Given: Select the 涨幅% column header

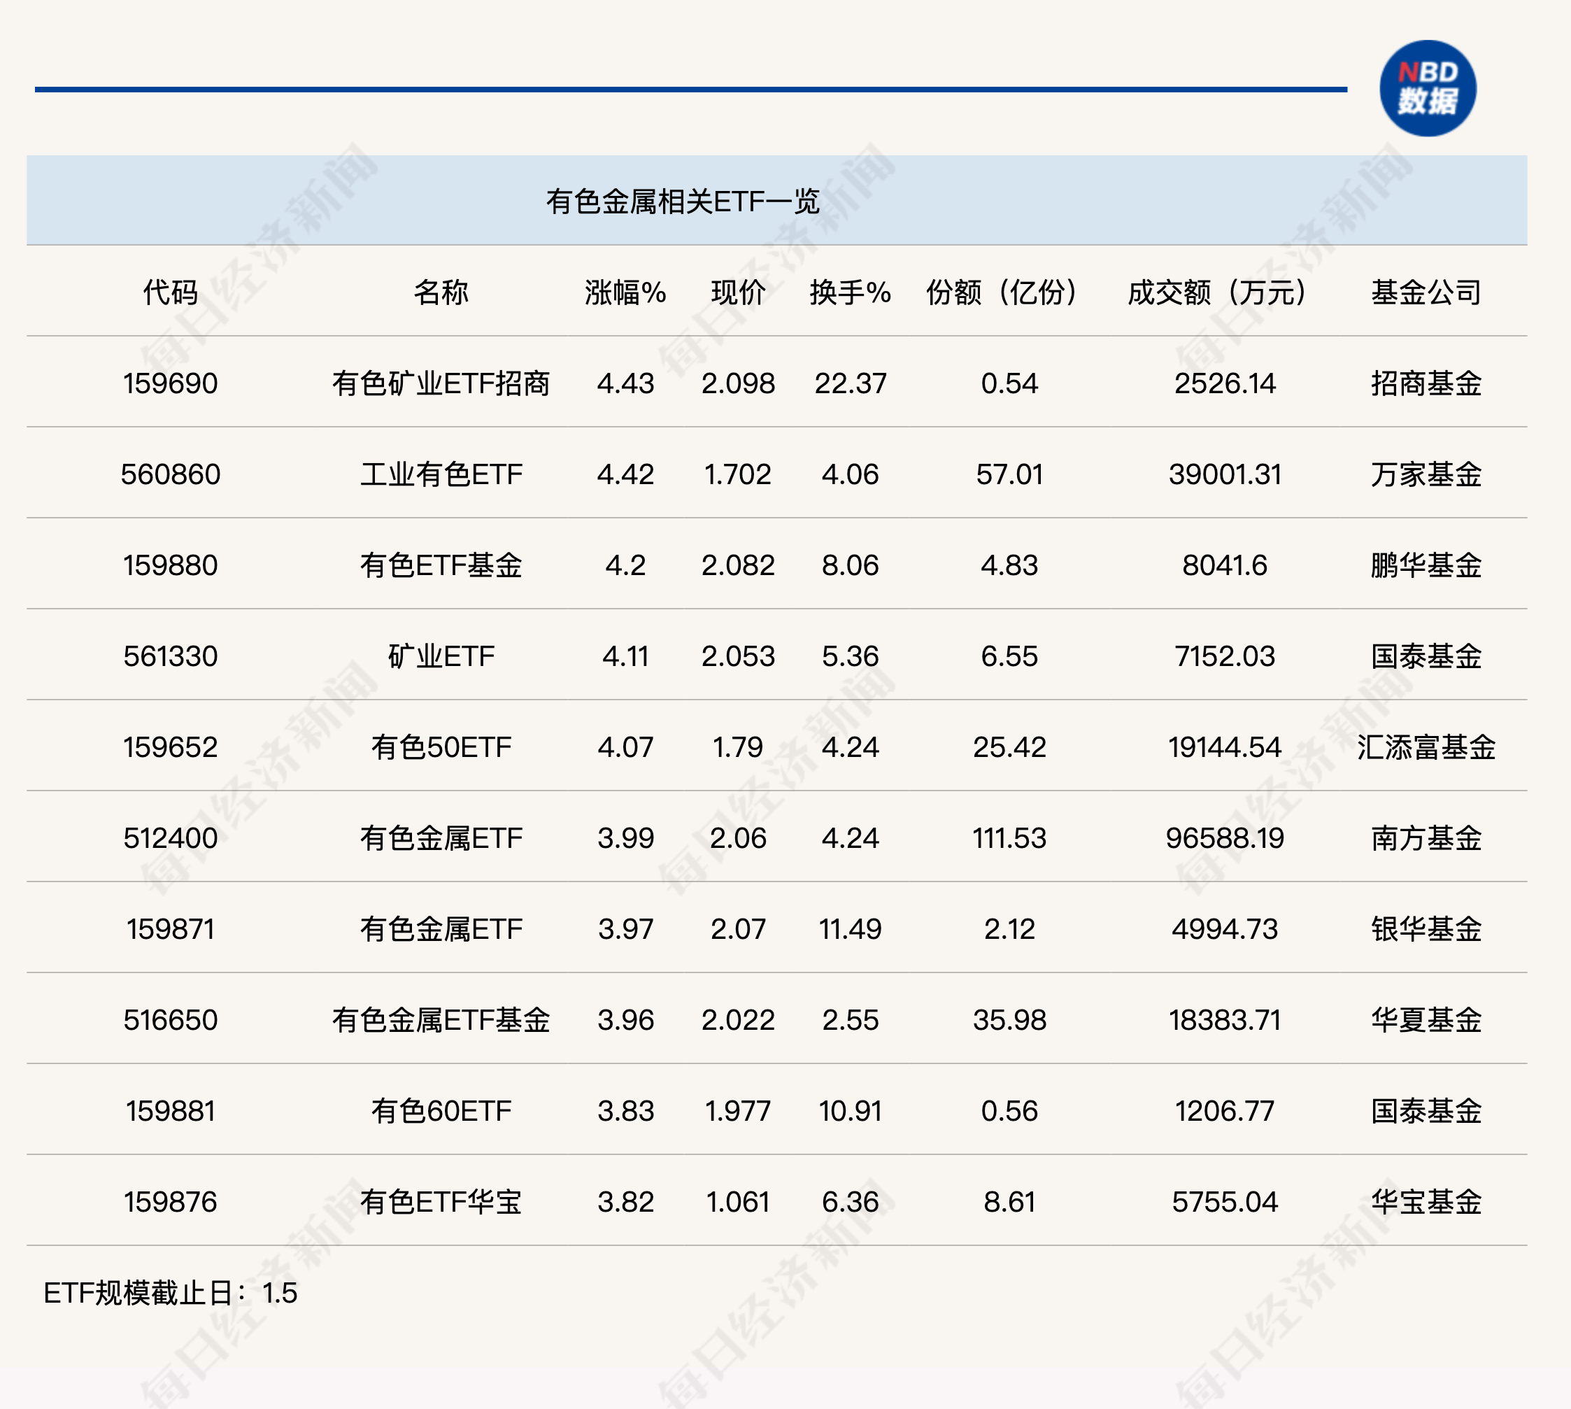Looking at the screenshot, I should (x=625, y=292).
